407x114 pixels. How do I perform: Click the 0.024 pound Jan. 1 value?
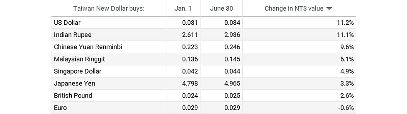(190, 96)
